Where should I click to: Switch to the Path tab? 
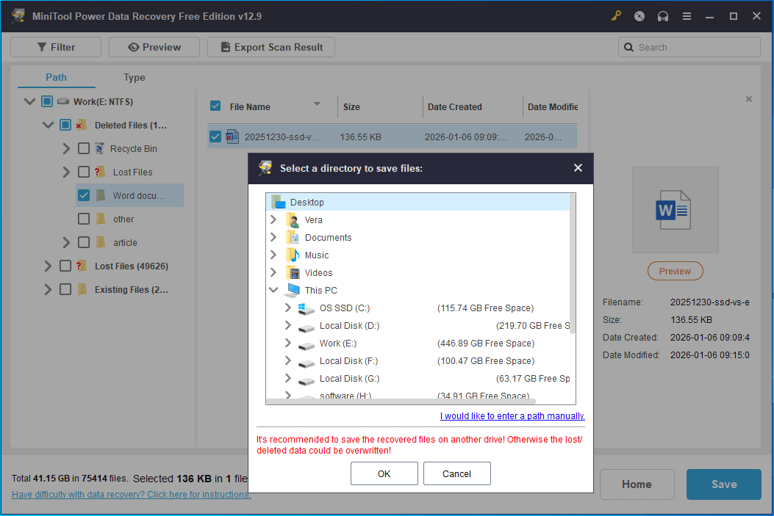pos(57,77)
